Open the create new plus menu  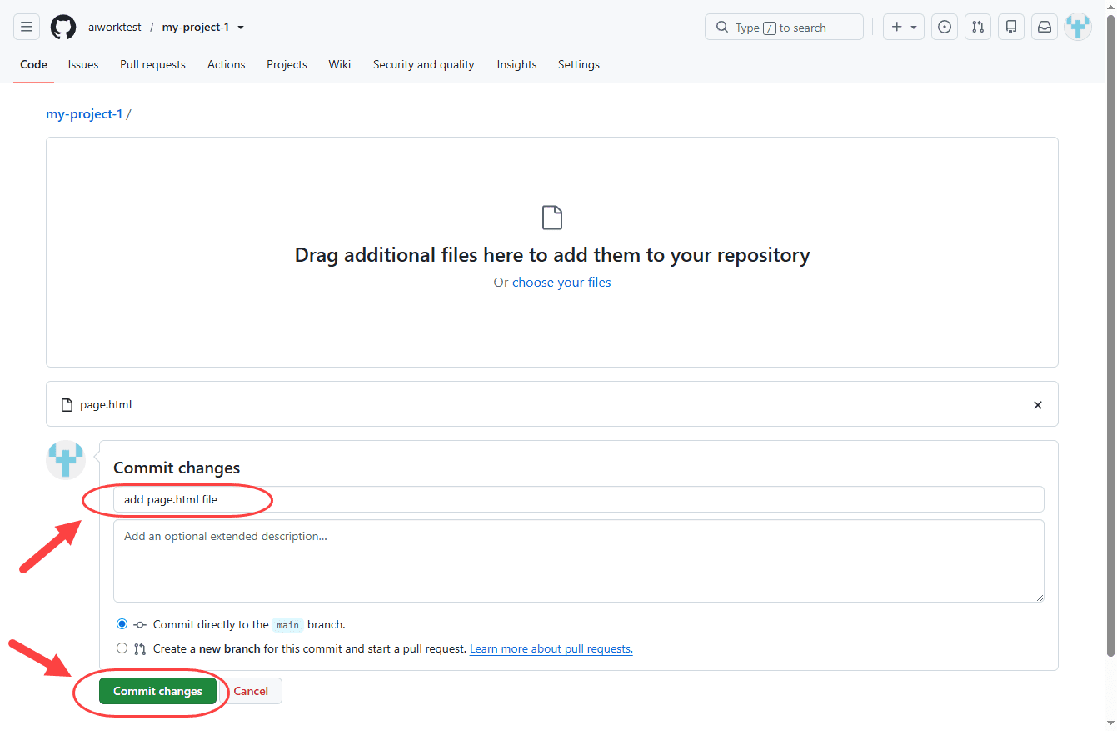[903, 27]
